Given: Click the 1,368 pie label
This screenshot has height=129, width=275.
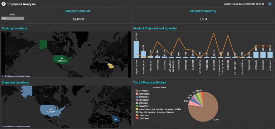Looking at the screenshot, I should click(x=186, y=101).
